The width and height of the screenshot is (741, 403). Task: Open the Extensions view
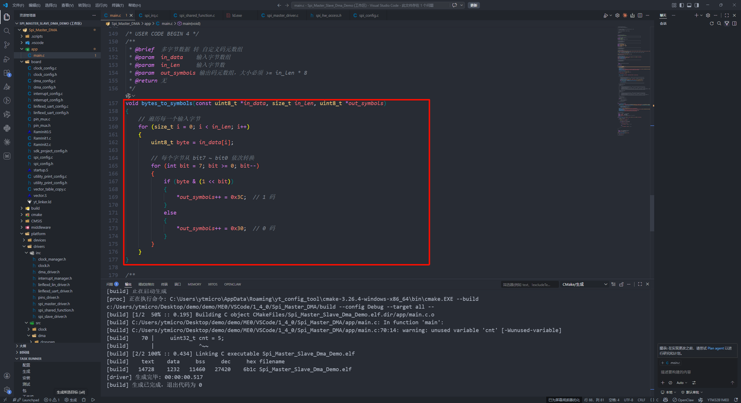pyautogui.click(x=7, y=73)
